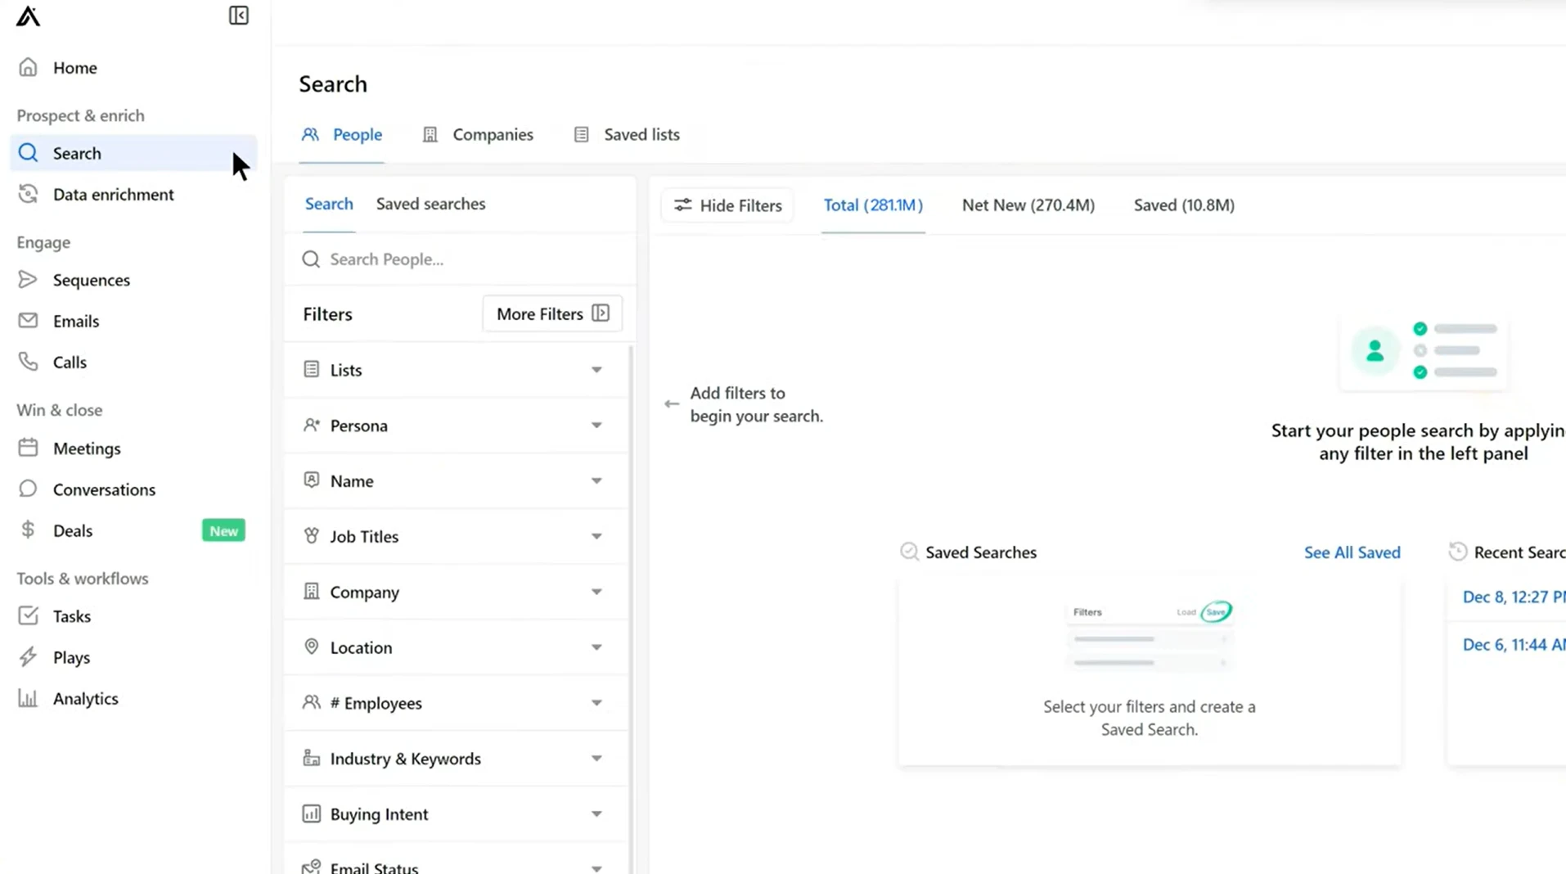Image resolution: width=1566 pixels, height=874 pixels.
Task: Open the Saved searches tab
Action: coord(430,204)
